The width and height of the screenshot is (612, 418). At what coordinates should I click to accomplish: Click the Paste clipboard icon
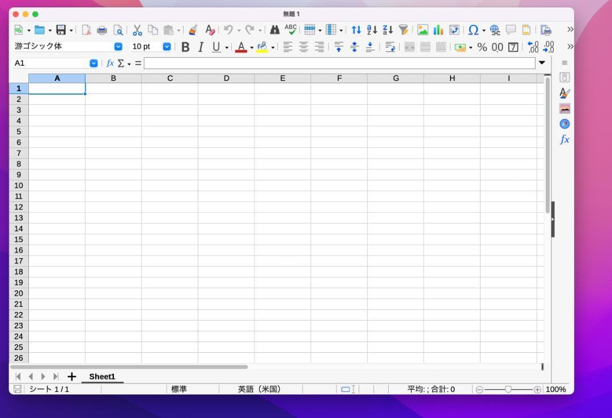coord(169,29)
